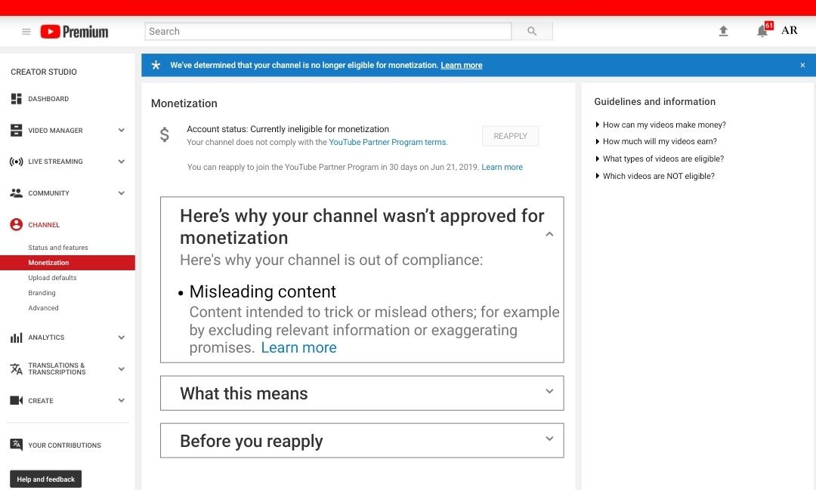
Task: Click the Your Contributions icon
Action: [16, 445]
